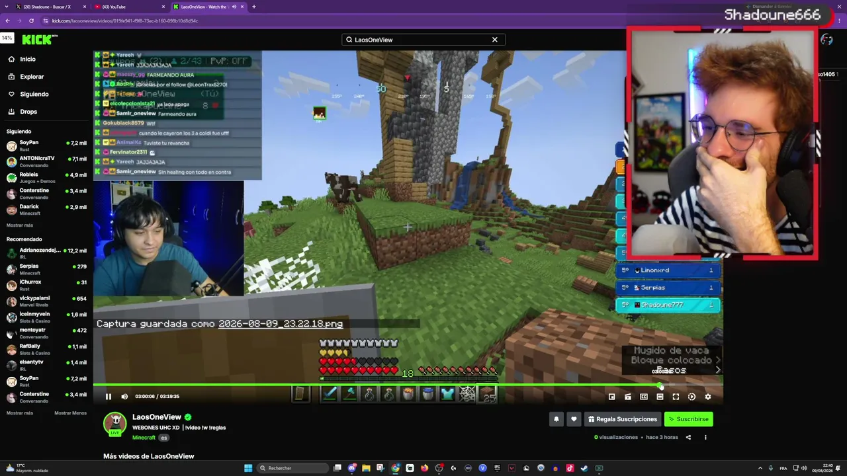Toggle closed captions on the video
The width and height of the screenshot is (847, 476).
tap(644, 397)
